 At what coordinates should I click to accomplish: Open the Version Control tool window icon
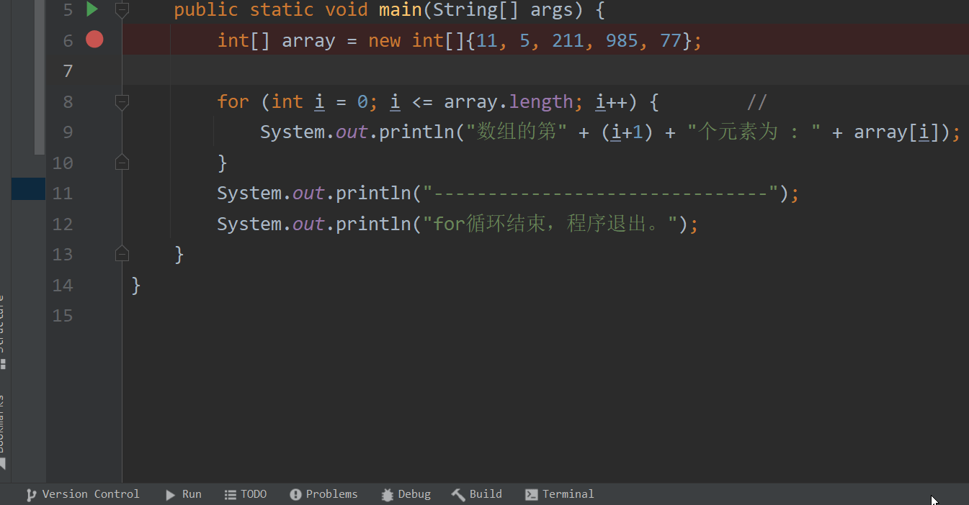tap(30, 494)
